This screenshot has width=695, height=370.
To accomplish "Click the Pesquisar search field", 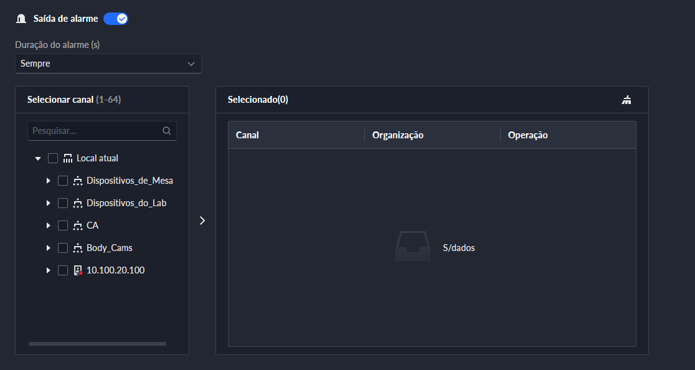I will pos(93,131).
